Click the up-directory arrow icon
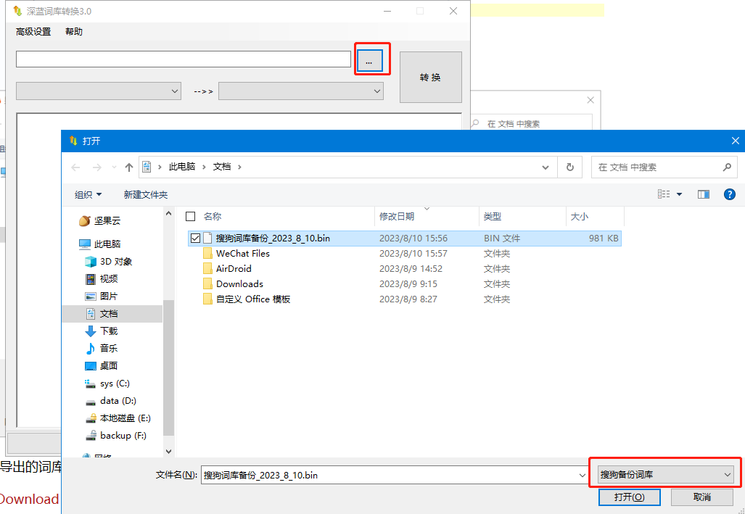 pos(129,167)
